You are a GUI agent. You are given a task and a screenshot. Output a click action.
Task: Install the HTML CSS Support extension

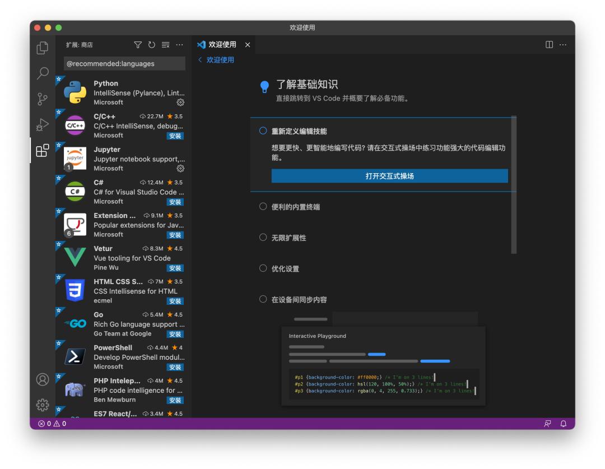click(x=175, y=301)
